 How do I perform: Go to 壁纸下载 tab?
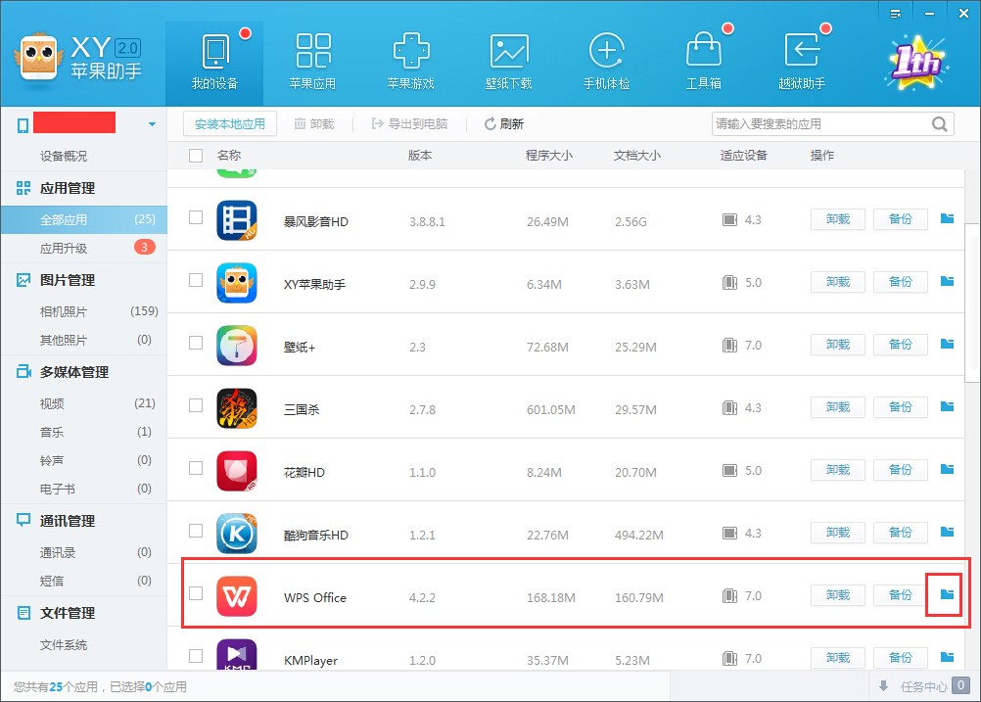509,64
